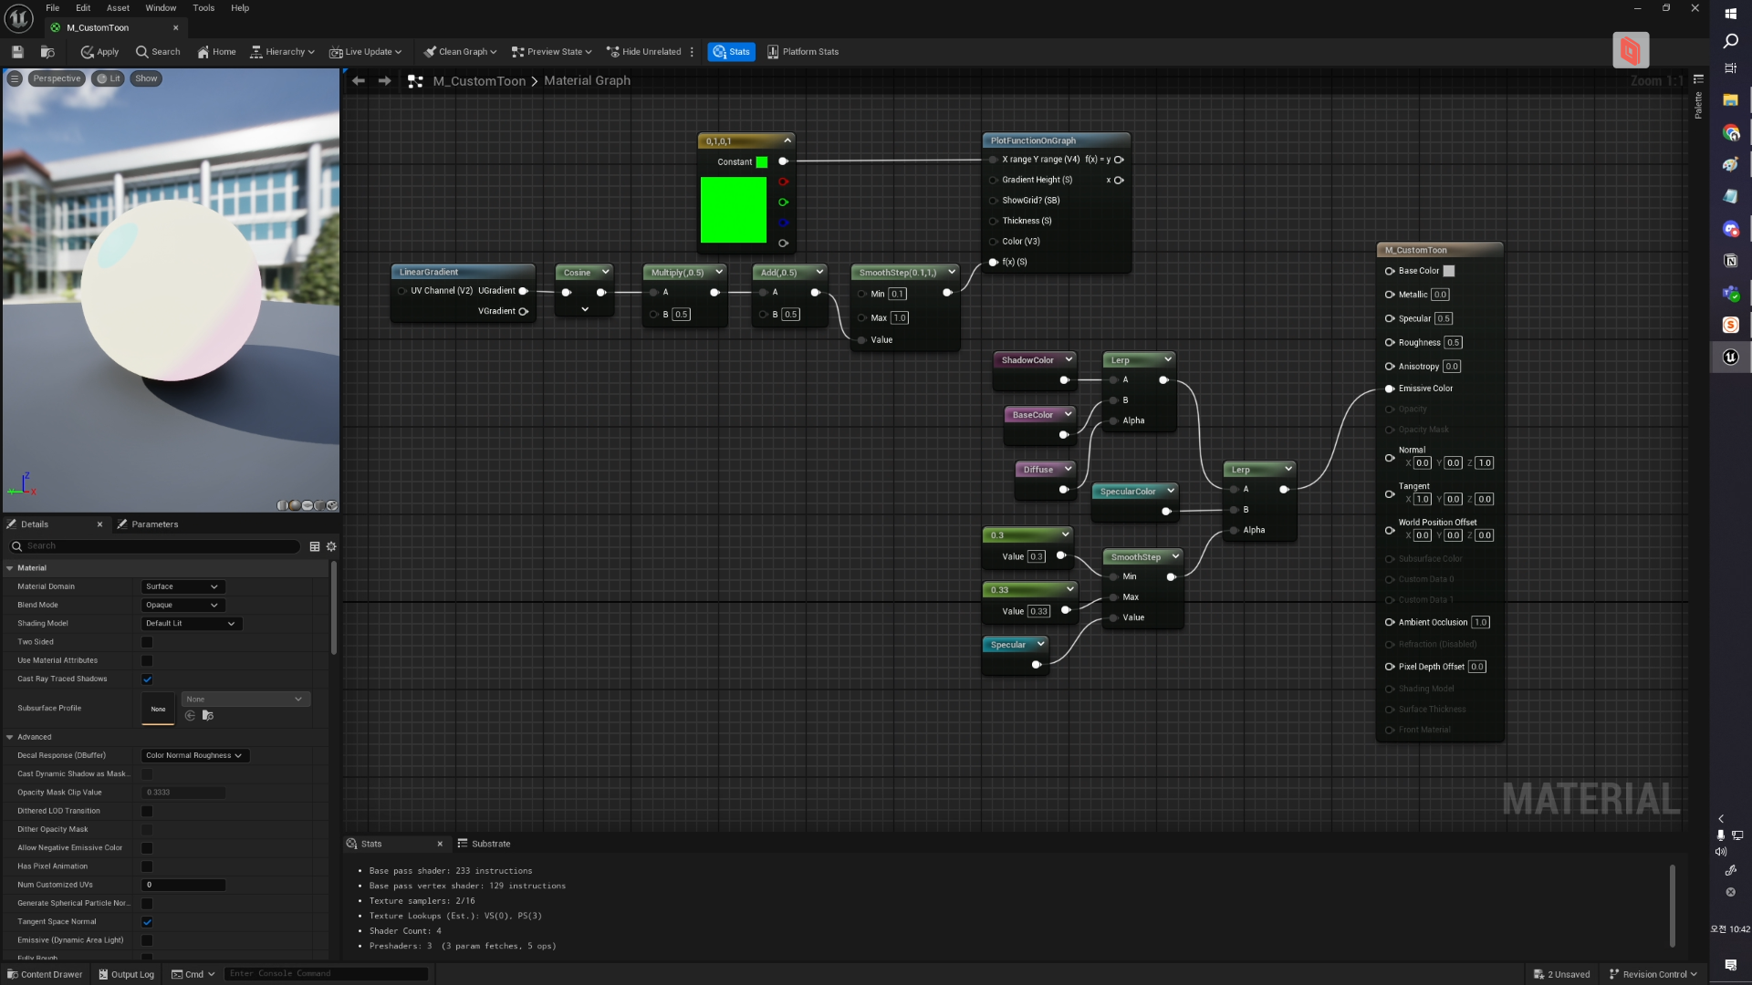Navigate back with left arrow icon
This screenshot has height=985, width=1752.
tap(359, 81)
